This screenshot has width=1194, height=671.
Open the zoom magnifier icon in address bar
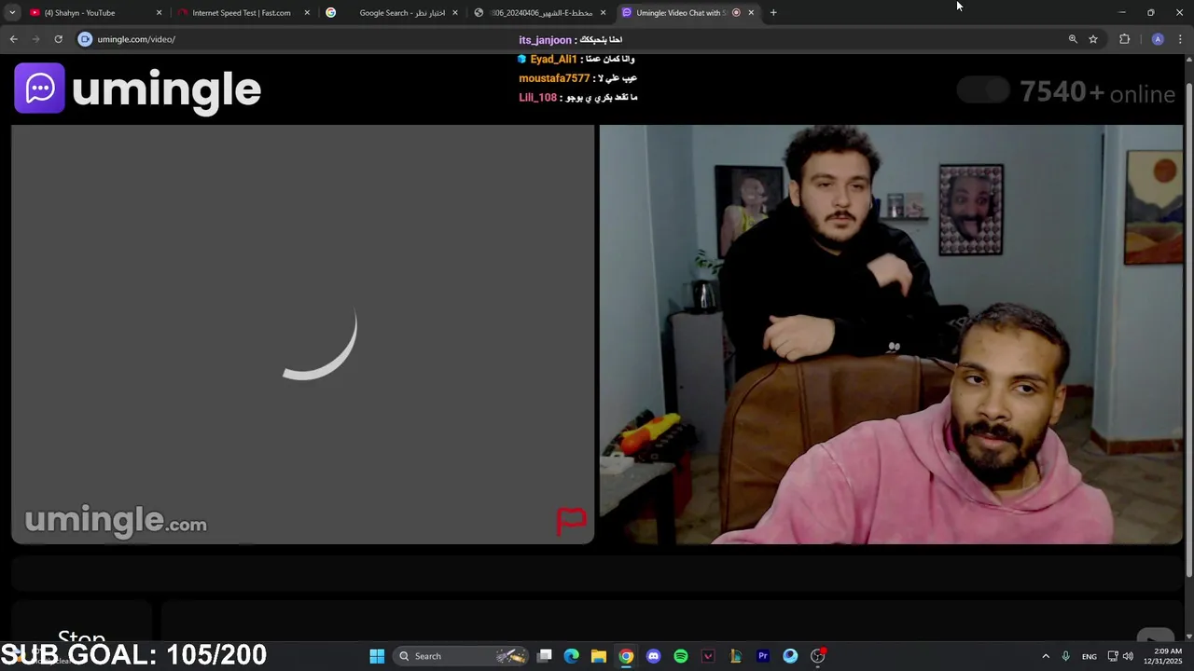(x=1073, y=39)
